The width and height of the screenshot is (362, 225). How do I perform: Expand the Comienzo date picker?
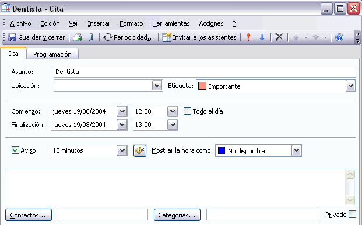pyautogui.click(x=122, y=111)
